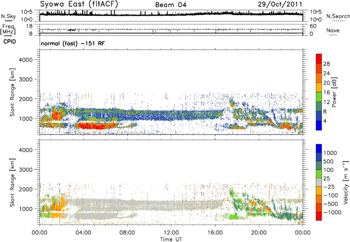
Task: Click the 3000 tick of the power panel
Action: (x=25, y=80)
